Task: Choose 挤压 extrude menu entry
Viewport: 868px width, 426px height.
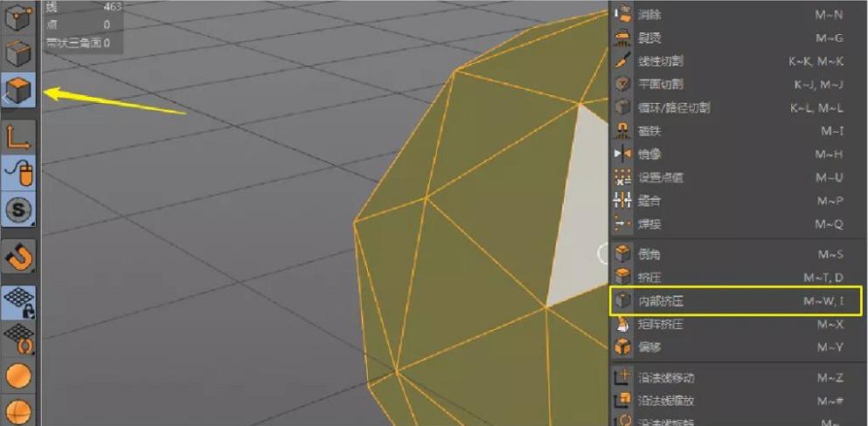Action: [736, 278]
